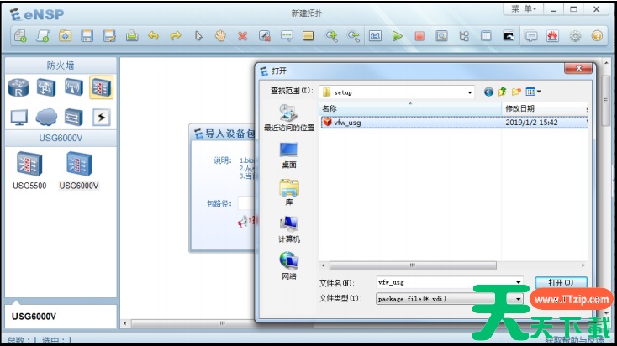
Task: Select the vfw_usg file in list
Action: coord(345,122)
